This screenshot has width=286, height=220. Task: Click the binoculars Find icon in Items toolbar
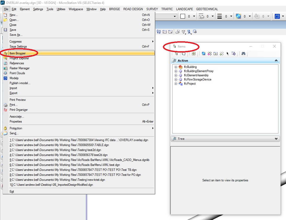click(243, 54)
